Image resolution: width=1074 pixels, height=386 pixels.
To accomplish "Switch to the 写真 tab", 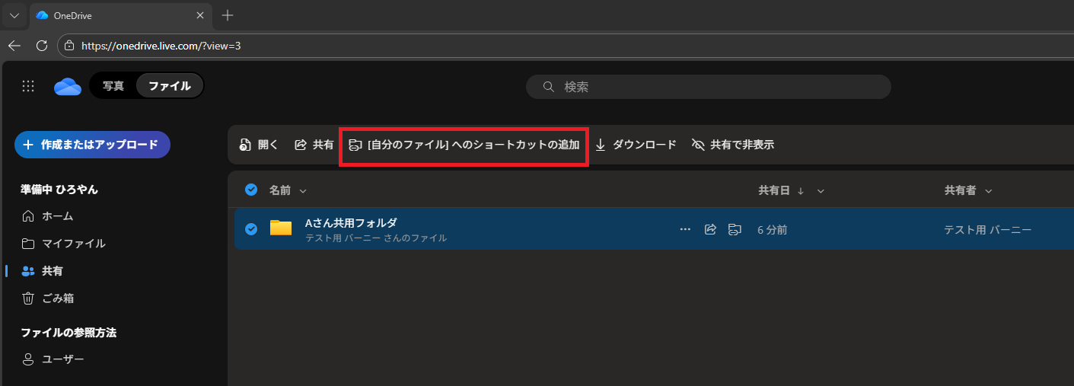I will (113, 86).
